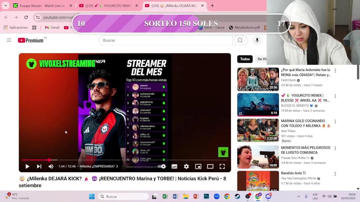360x202 pixels.
Task: Switch to theater mode
Action: 210,166
